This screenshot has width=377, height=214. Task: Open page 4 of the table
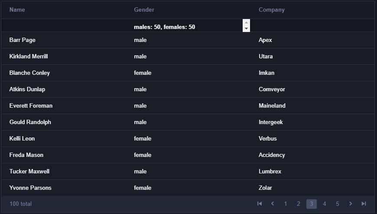tap(324, 204)
